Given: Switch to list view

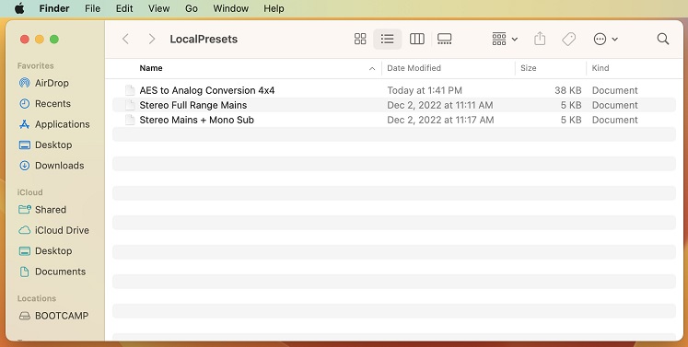Looking at the screenshot, I should (x=387, y=39).
